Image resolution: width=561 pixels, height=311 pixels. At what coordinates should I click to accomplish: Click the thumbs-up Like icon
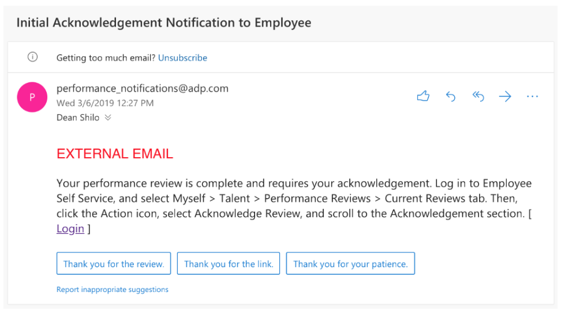pyautogui.click(x=423, y=96)
